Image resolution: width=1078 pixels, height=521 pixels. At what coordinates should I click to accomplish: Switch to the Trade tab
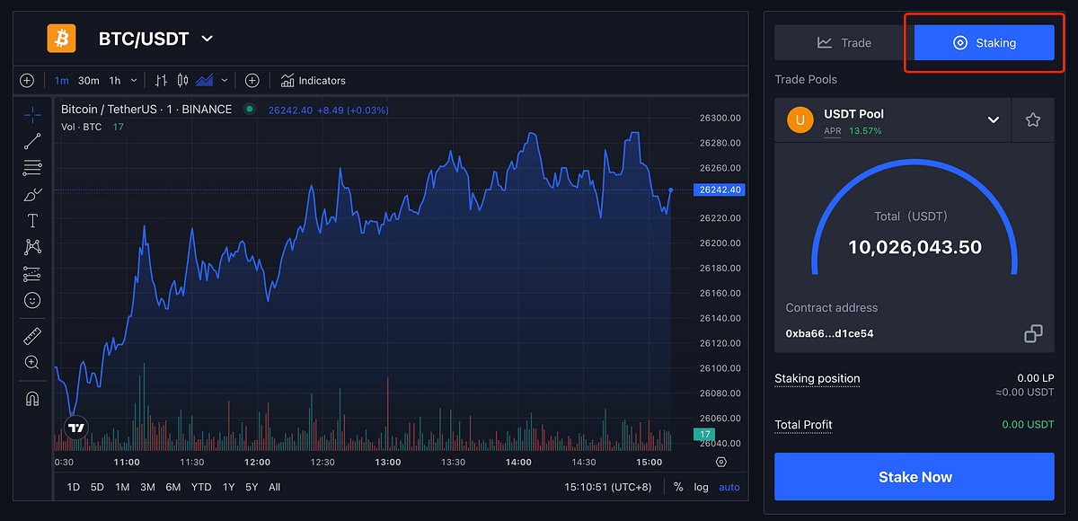point(844,42)
